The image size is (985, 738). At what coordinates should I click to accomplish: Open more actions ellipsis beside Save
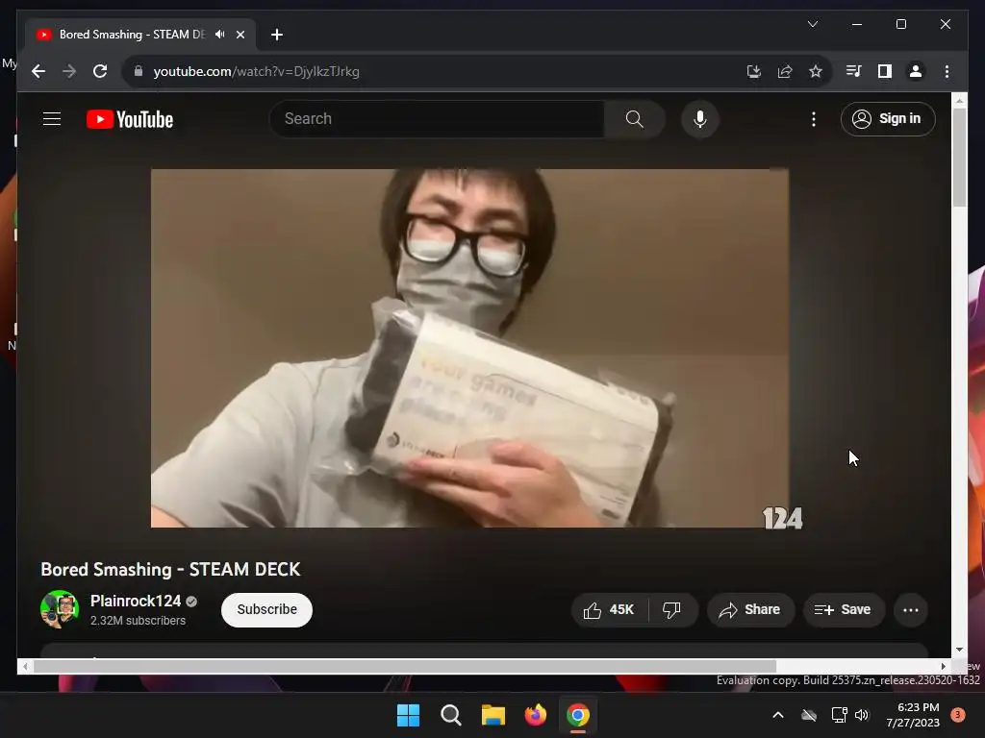click(910, 609)
